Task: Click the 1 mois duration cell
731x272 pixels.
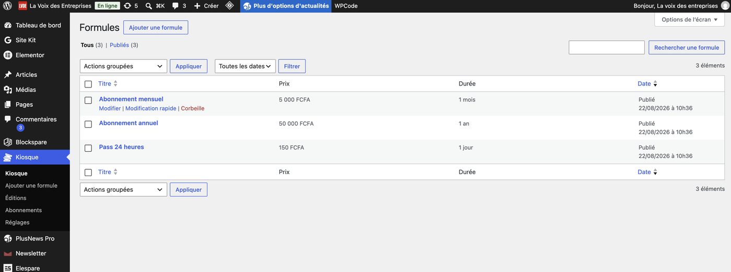Action: click(467, 100)
